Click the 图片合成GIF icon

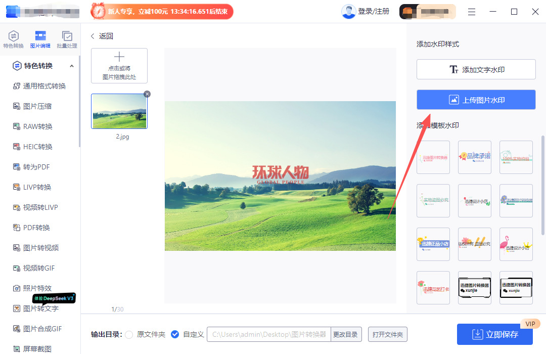click(x=16, y=329)
